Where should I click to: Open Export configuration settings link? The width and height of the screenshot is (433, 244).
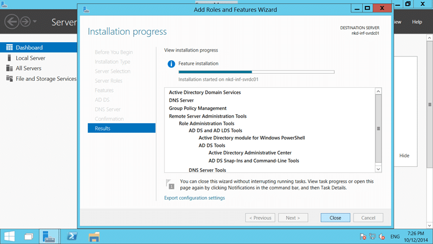click(194, 198)
